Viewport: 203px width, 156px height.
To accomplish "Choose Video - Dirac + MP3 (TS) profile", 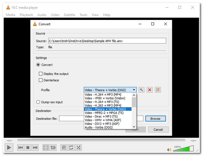I will 108,116.
